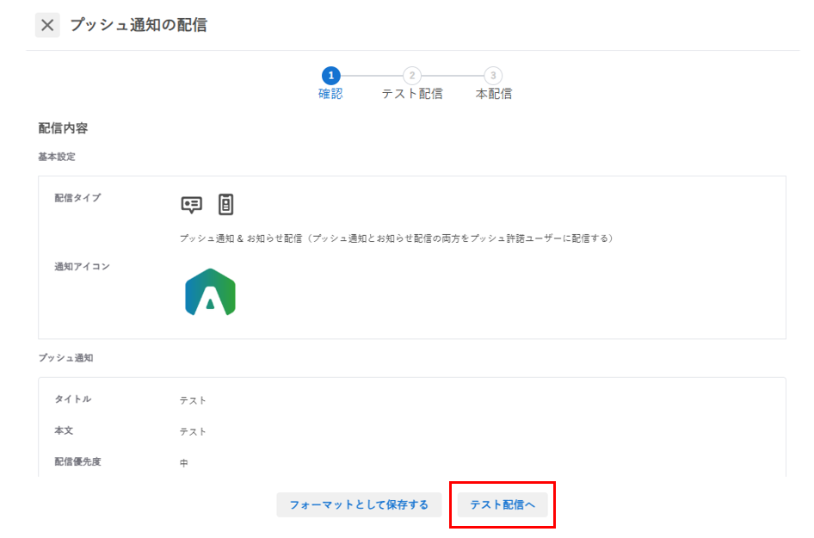This screenshot has width=814, height=538.
Task: Click フォーマットとして保存する button
Action: tap(359, 504)
